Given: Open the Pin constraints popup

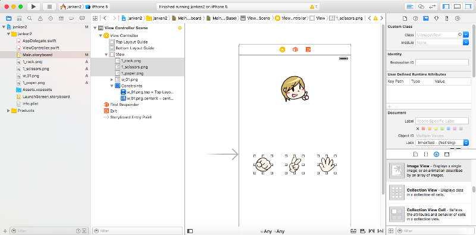Looking at the screenshot, I should point(371,231).
